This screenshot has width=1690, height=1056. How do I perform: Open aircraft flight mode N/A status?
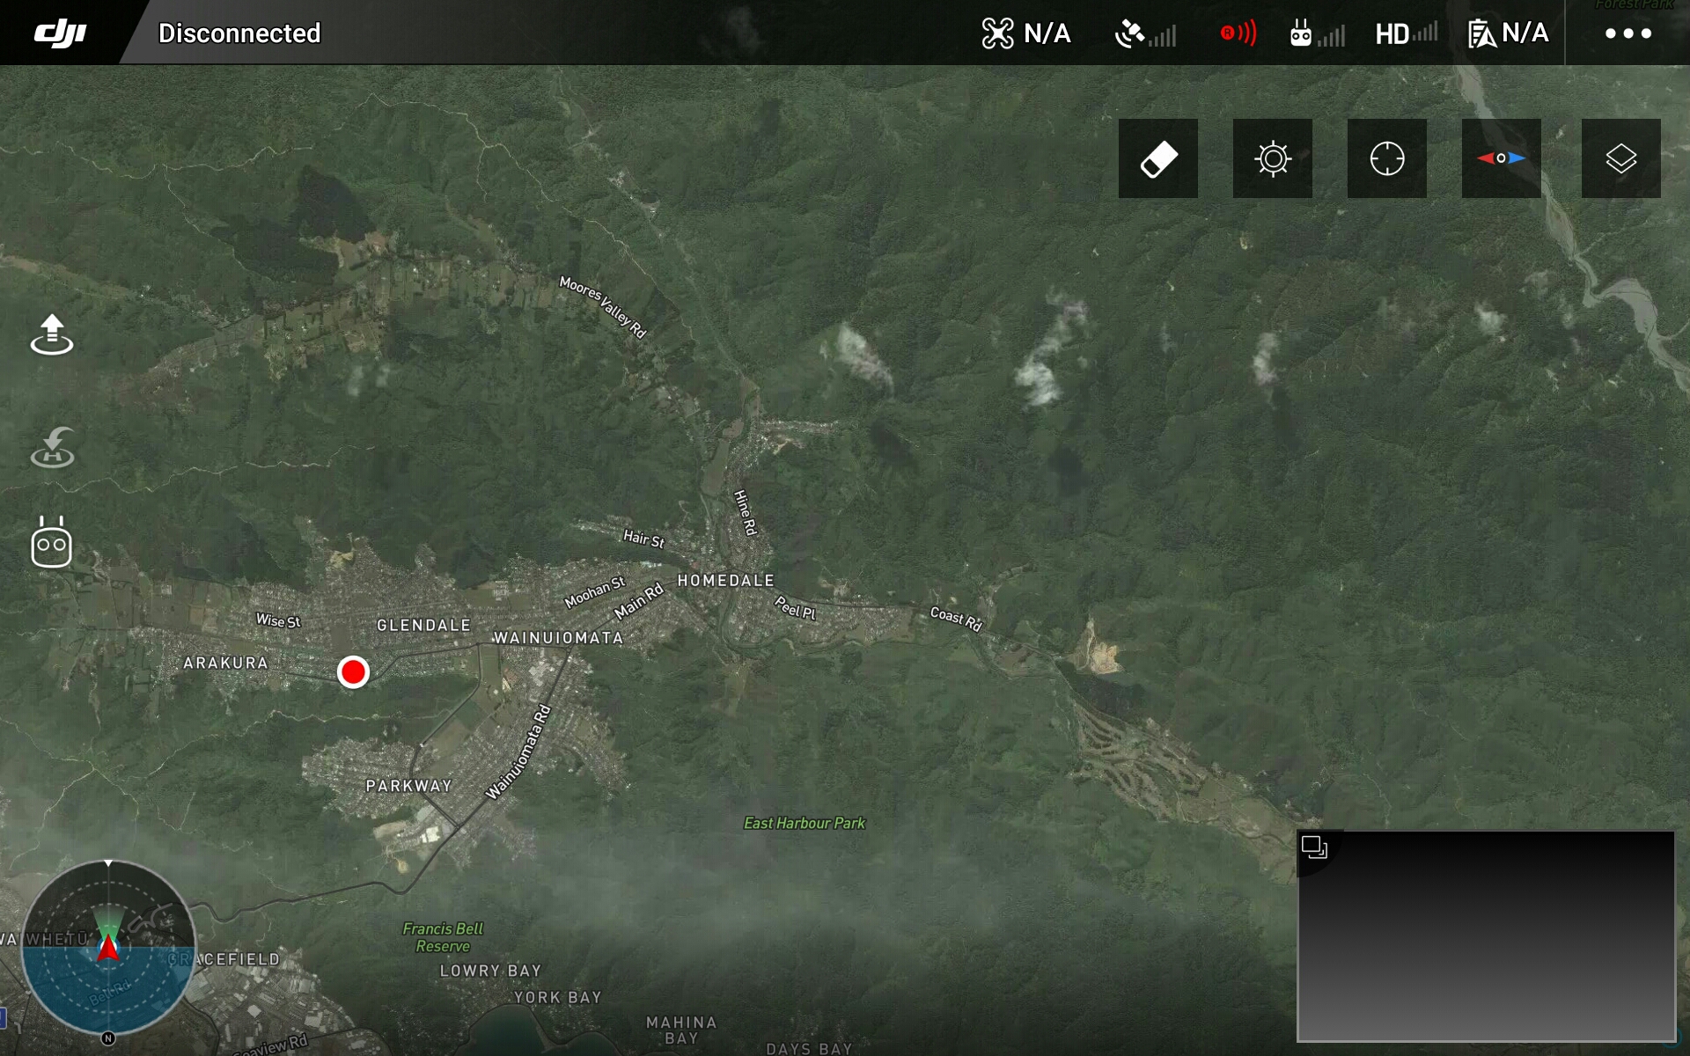[x=1026, y=33]
